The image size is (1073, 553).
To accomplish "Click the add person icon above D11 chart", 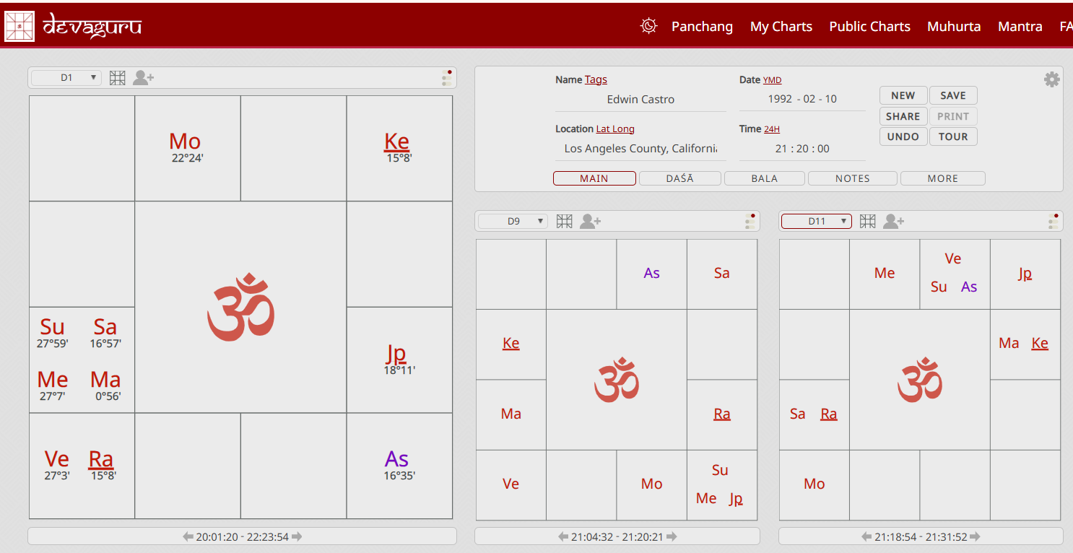I will pyautogui.click(x=893, y=221).
